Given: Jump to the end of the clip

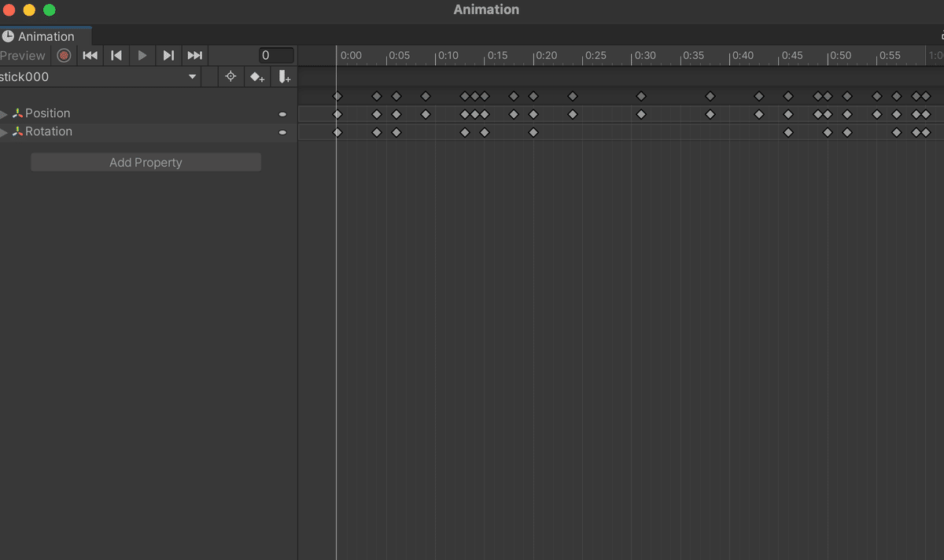Looking at the screenshot, I should pos(195,55).
